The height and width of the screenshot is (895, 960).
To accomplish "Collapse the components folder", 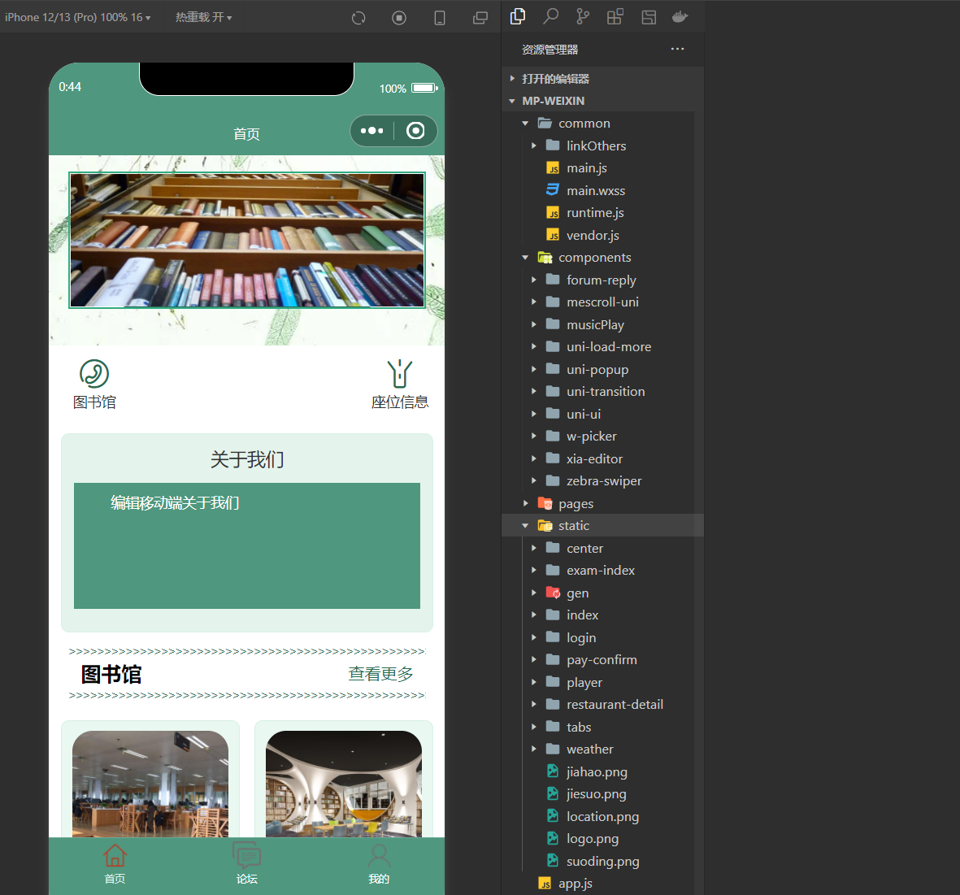I will click(x=594, y=257).
